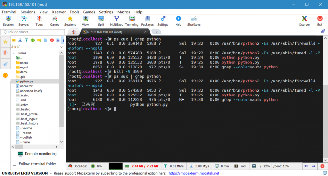Click the MultiExec toolbar icon

point(117,21)
